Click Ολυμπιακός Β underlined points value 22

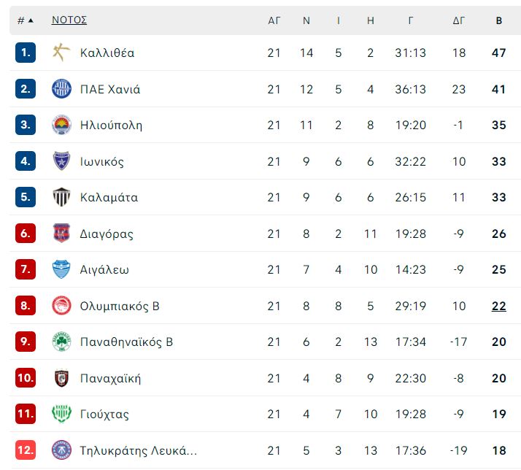click(x=498, y=306)
